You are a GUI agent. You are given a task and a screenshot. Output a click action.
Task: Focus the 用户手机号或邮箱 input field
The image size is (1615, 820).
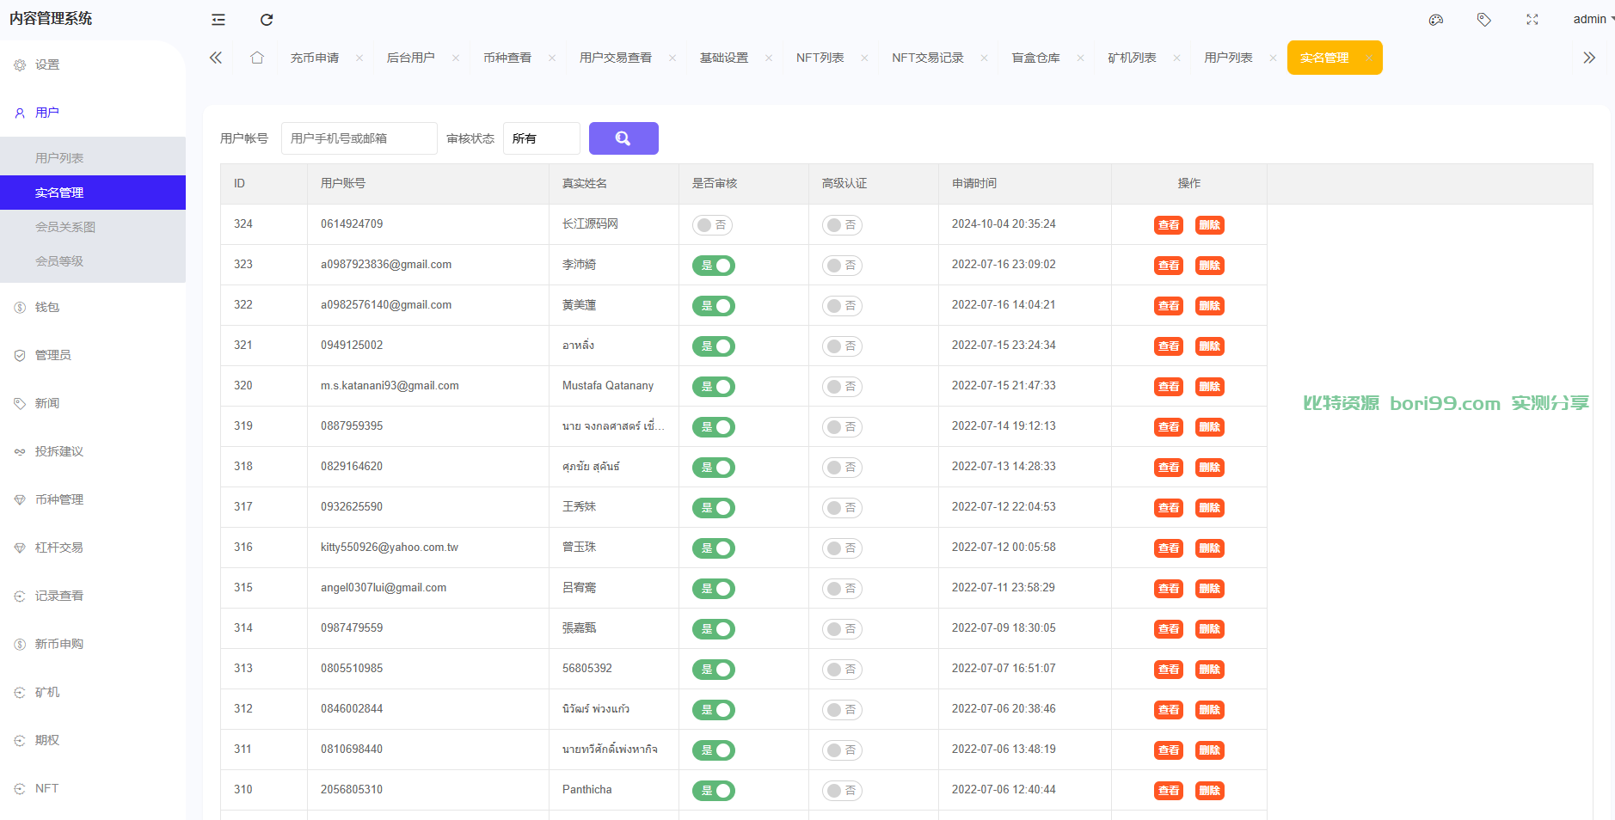click(x=359, y=138)
